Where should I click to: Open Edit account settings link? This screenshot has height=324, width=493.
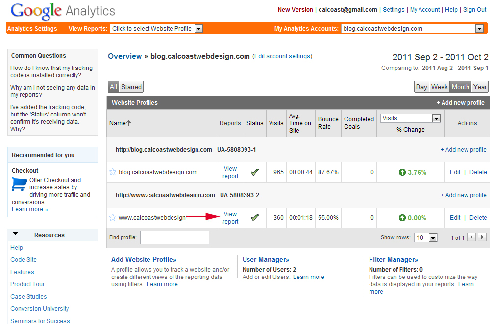[x=282, y=56]
